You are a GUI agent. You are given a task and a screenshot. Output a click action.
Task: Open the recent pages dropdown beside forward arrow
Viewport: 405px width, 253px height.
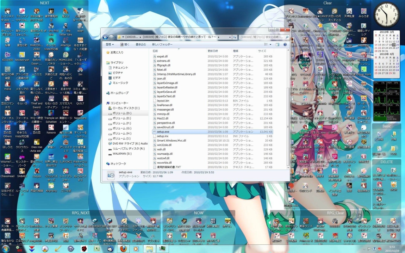click(x=115, y=37)
